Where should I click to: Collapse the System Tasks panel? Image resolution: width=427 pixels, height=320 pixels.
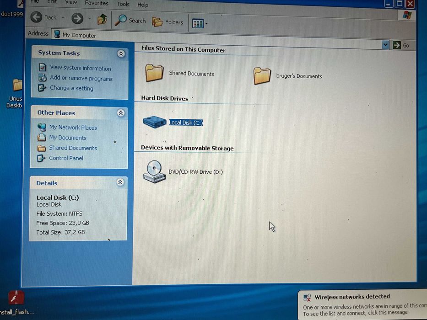(121, 53)
